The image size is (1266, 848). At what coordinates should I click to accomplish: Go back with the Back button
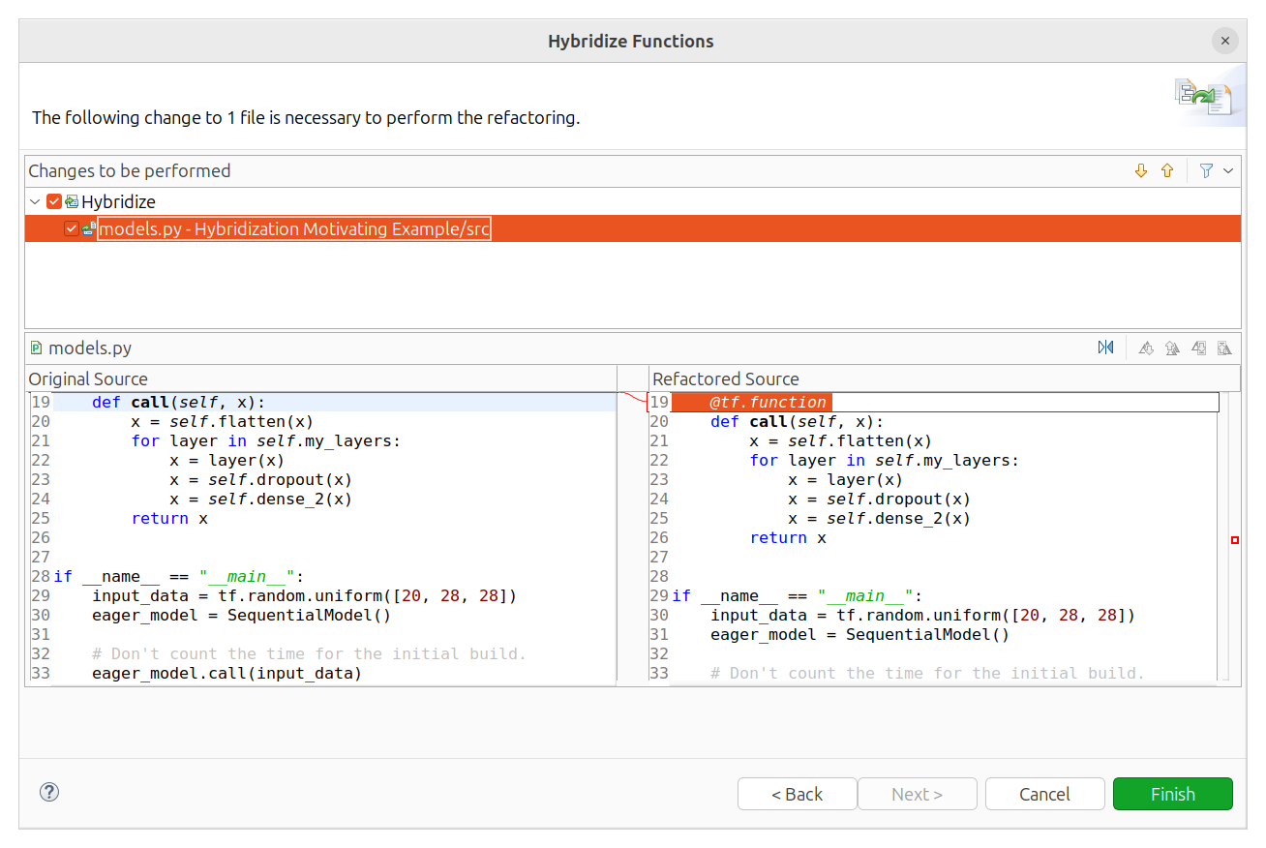(x=797, y=794)
